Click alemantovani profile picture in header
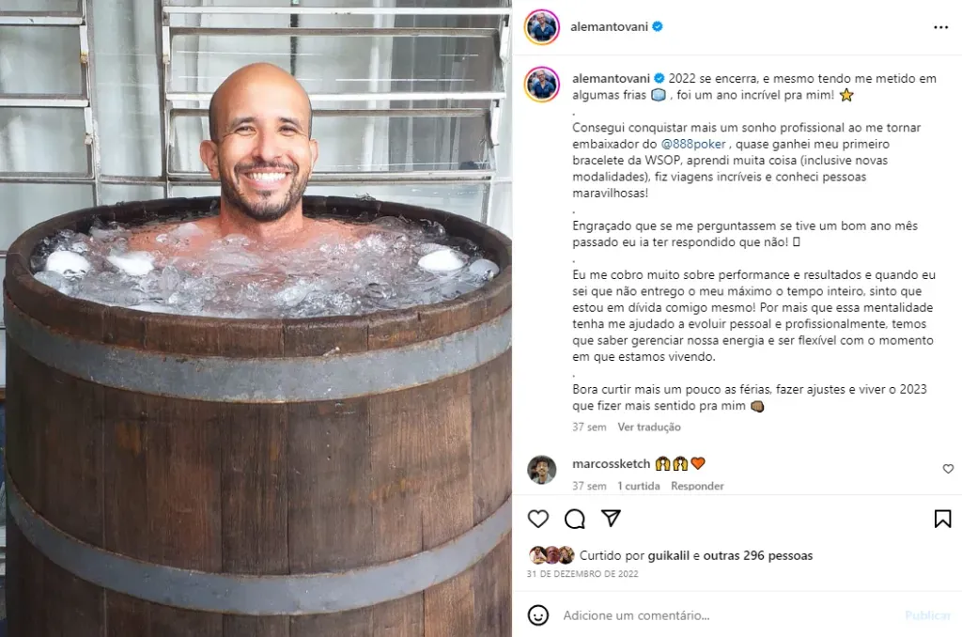962x637 pixels. pos(542,27)
